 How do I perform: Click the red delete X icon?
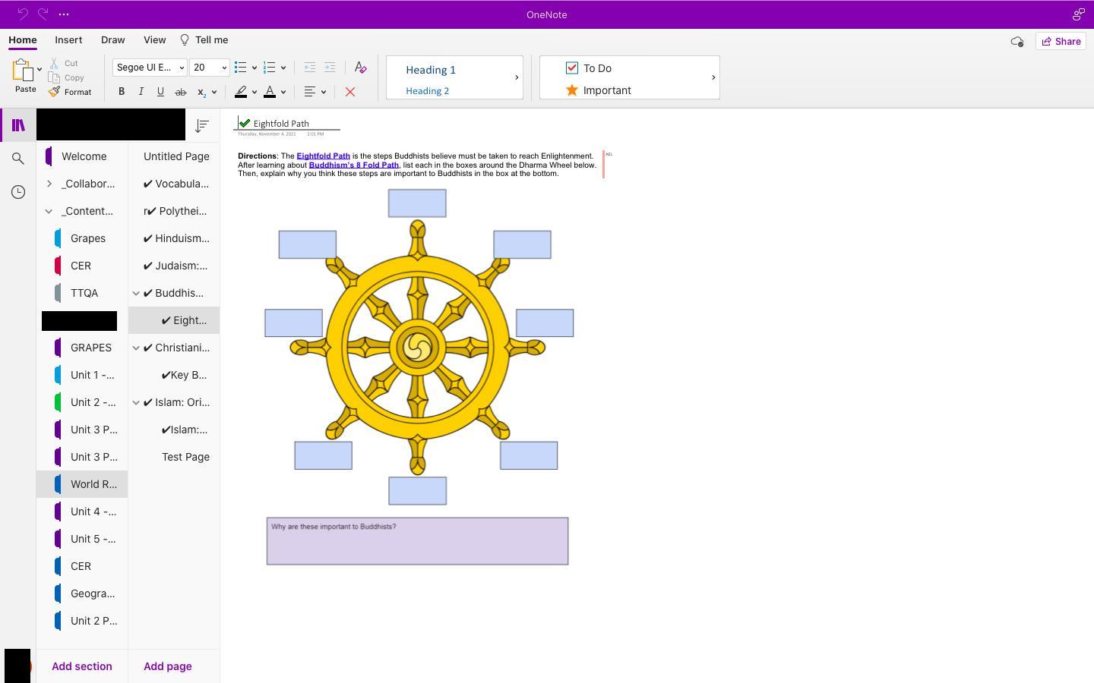350,92
